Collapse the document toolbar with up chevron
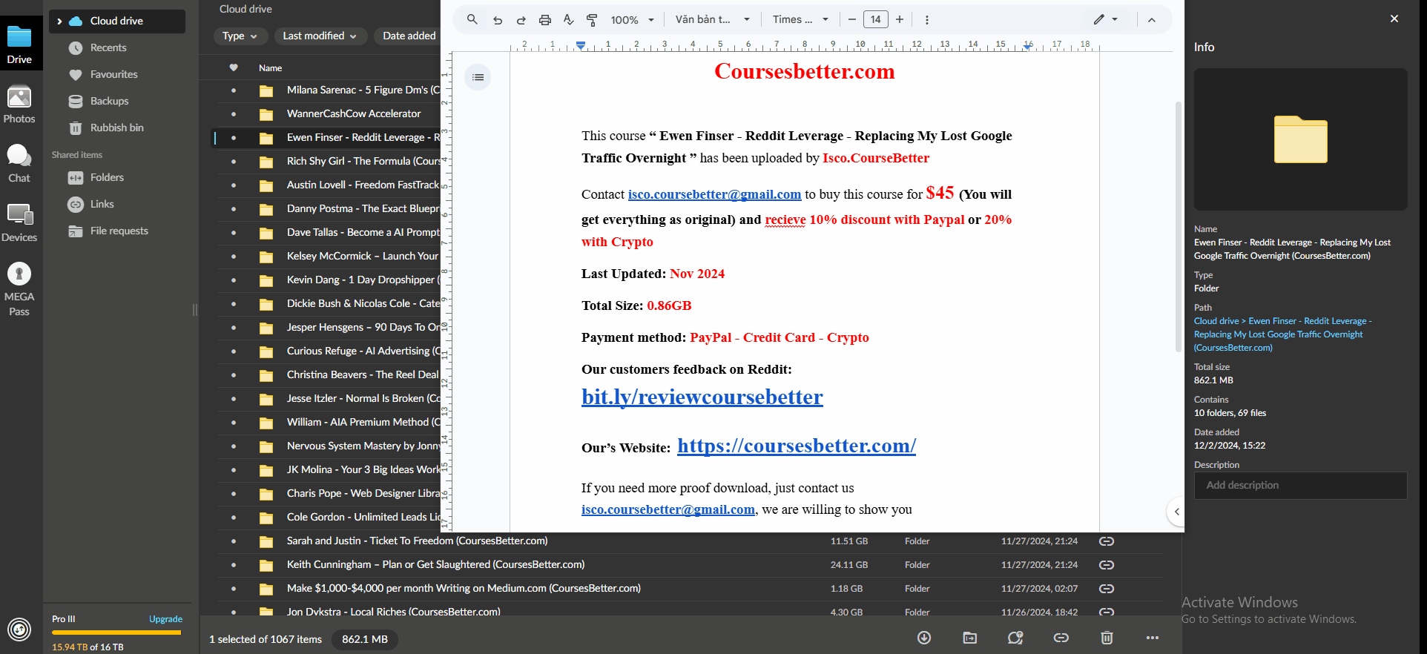Viewport: 1427px width, 654px height. 1152,20
